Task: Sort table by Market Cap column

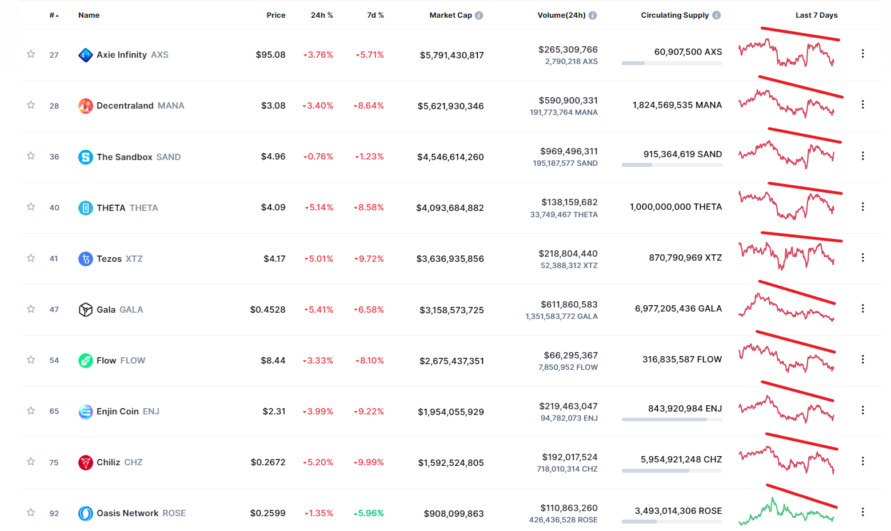Action: tap(450, 15)
